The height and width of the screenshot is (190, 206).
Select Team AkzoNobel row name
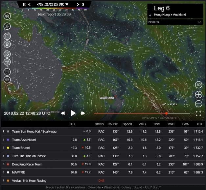click(x=24, y=140)
